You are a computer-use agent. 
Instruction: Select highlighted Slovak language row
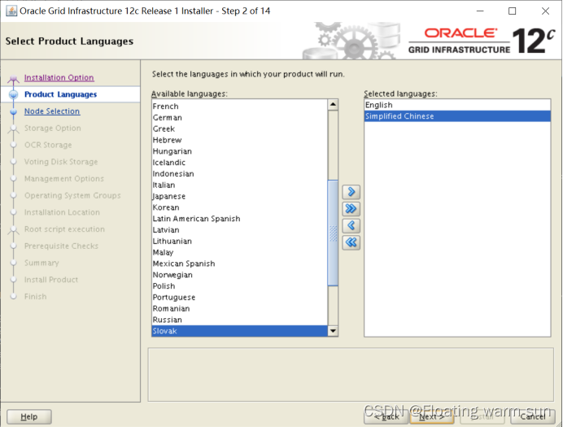click(239, 331)
